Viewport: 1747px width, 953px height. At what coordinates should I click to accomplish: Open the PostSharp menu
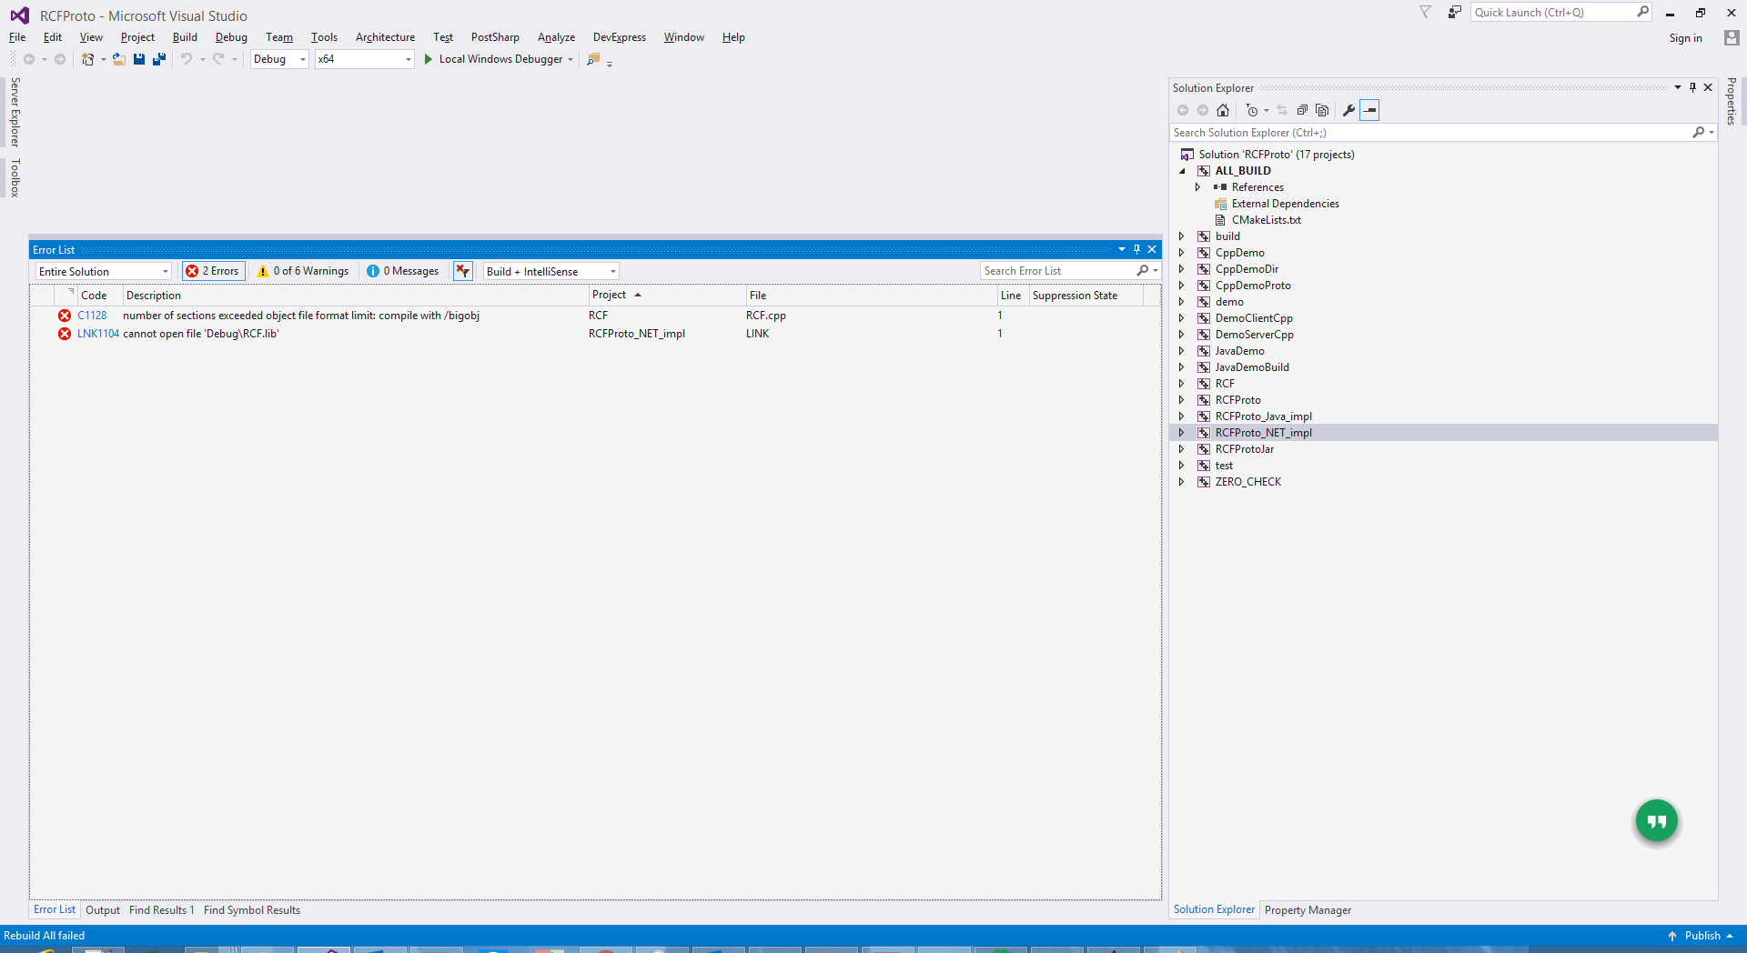[495, 37]
